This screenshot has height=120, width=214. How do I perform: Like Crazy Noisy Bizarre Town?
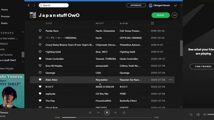[40, 45]
